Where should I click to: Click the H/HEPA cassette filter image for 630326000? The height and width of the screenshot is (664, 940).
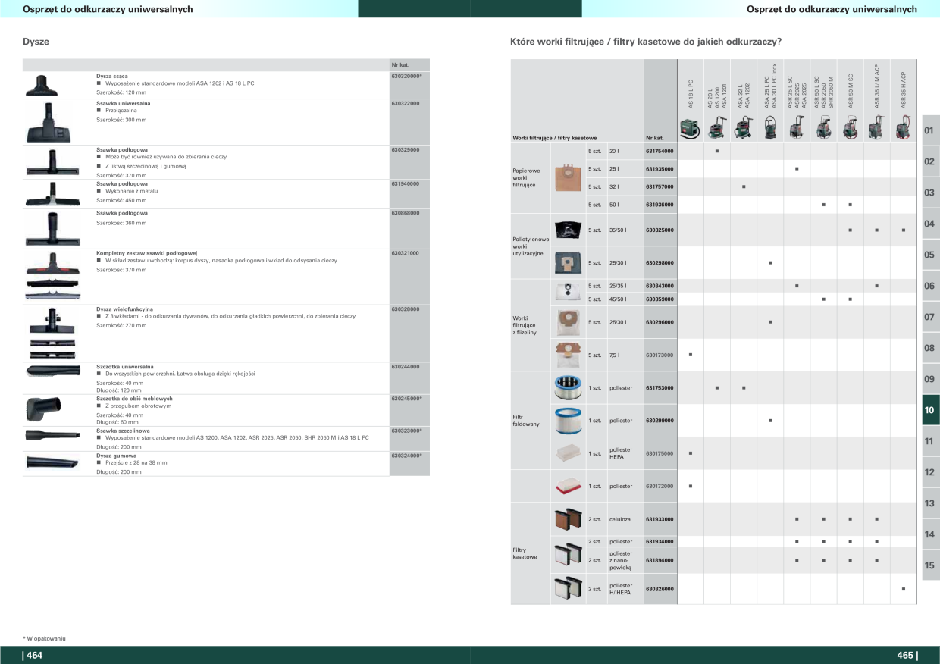(x=568, y=588)
